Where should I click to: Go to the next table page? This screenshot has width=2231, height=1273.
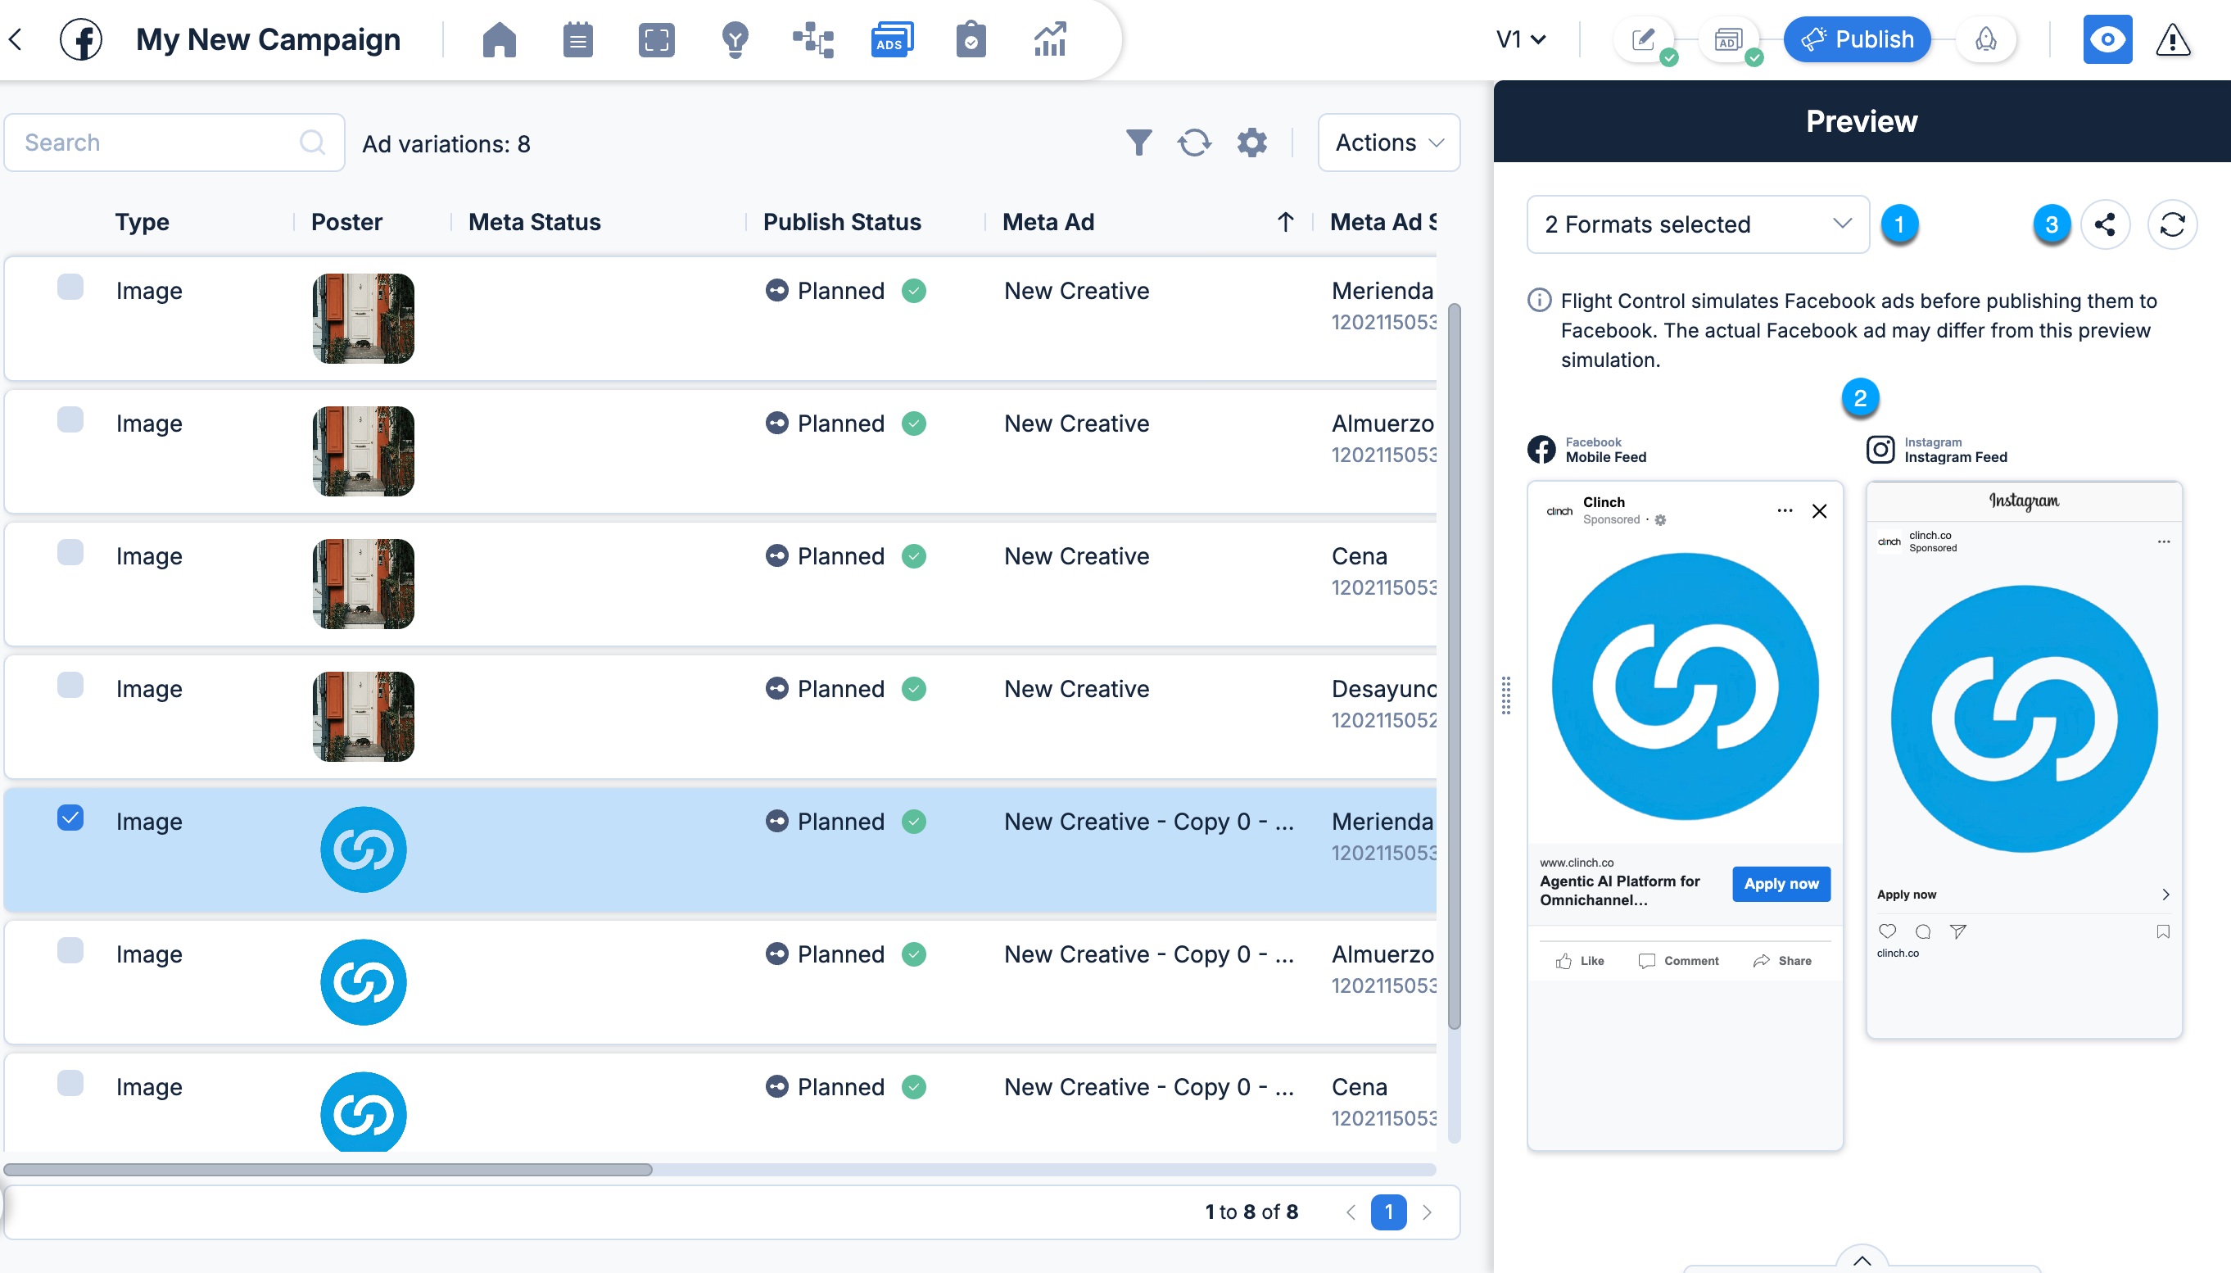(x=1427, y=1212)
